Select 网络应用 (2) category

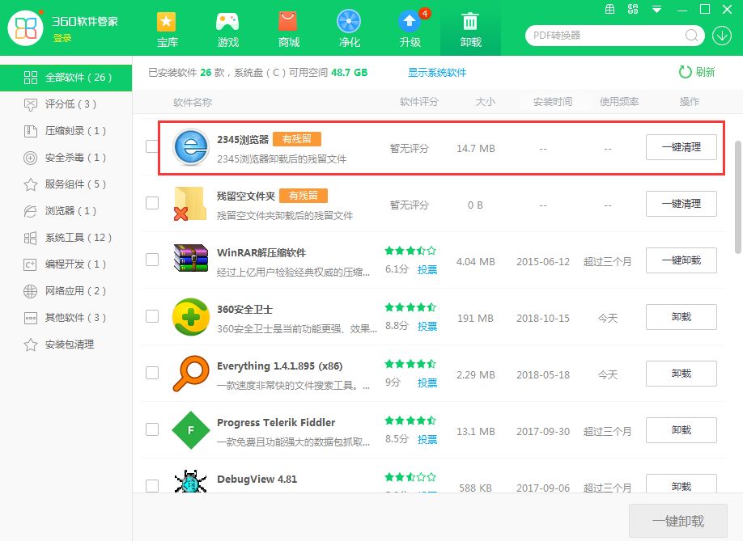point(66,291)
